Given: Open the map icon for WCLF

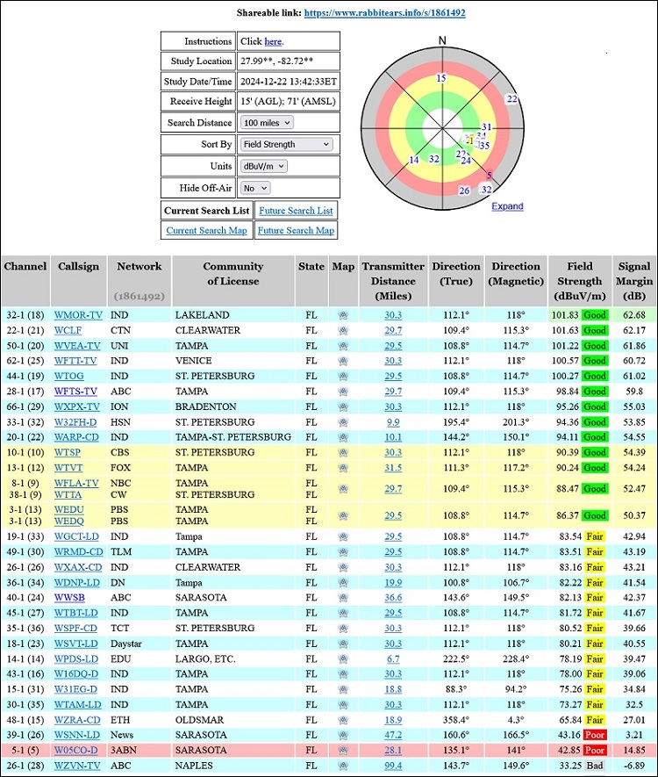Looking at the screenshot, I should click(x=342, y=330).
